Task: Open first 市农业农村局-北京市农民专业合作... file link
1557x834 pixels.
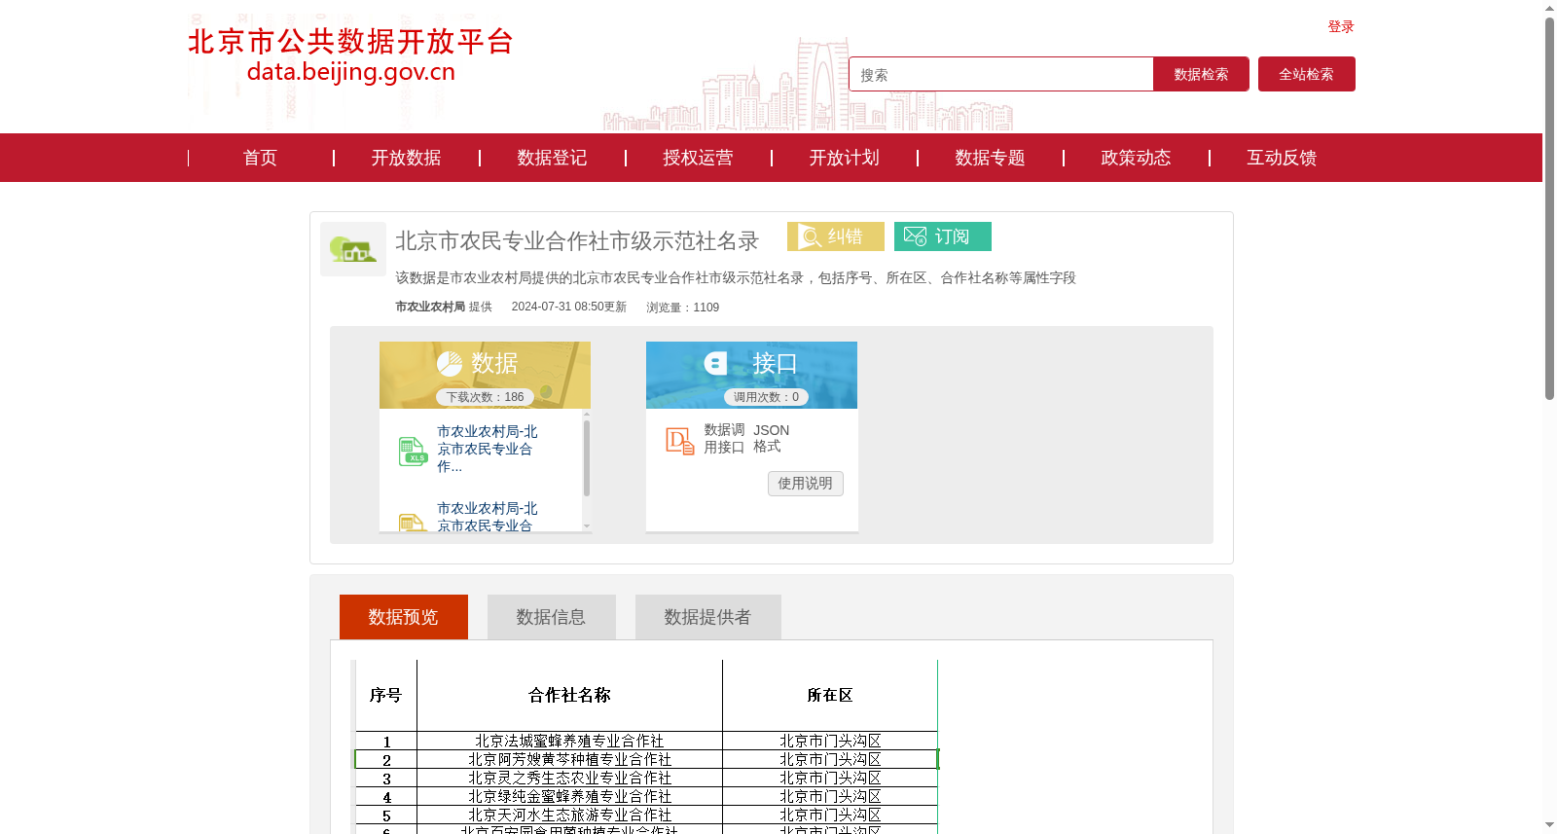Action: coord(488,449)
